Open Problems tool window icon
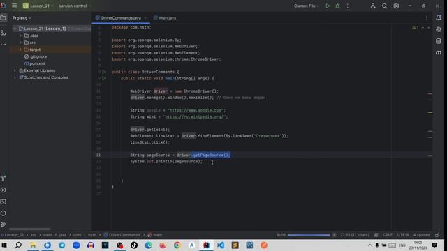 3,213
